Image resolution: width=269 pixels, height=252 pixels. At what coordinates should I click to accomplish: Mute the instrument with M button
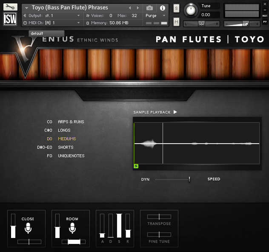176,22
